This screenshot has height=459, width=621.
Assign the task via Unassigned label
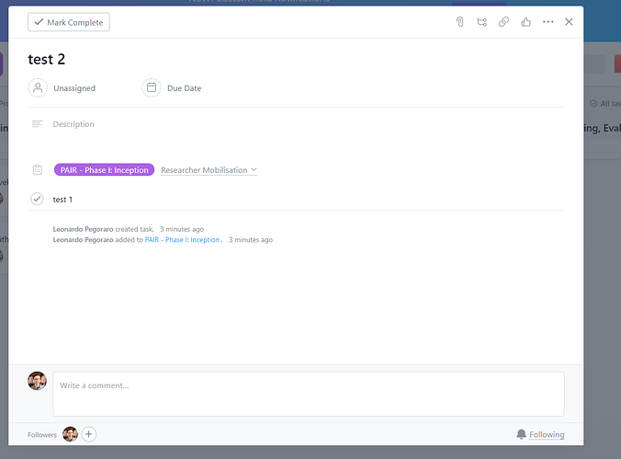74,88
